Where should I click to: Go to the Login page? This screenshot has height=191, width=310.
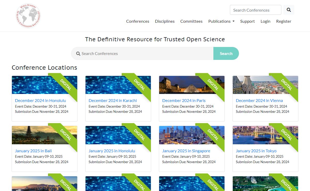265,21
